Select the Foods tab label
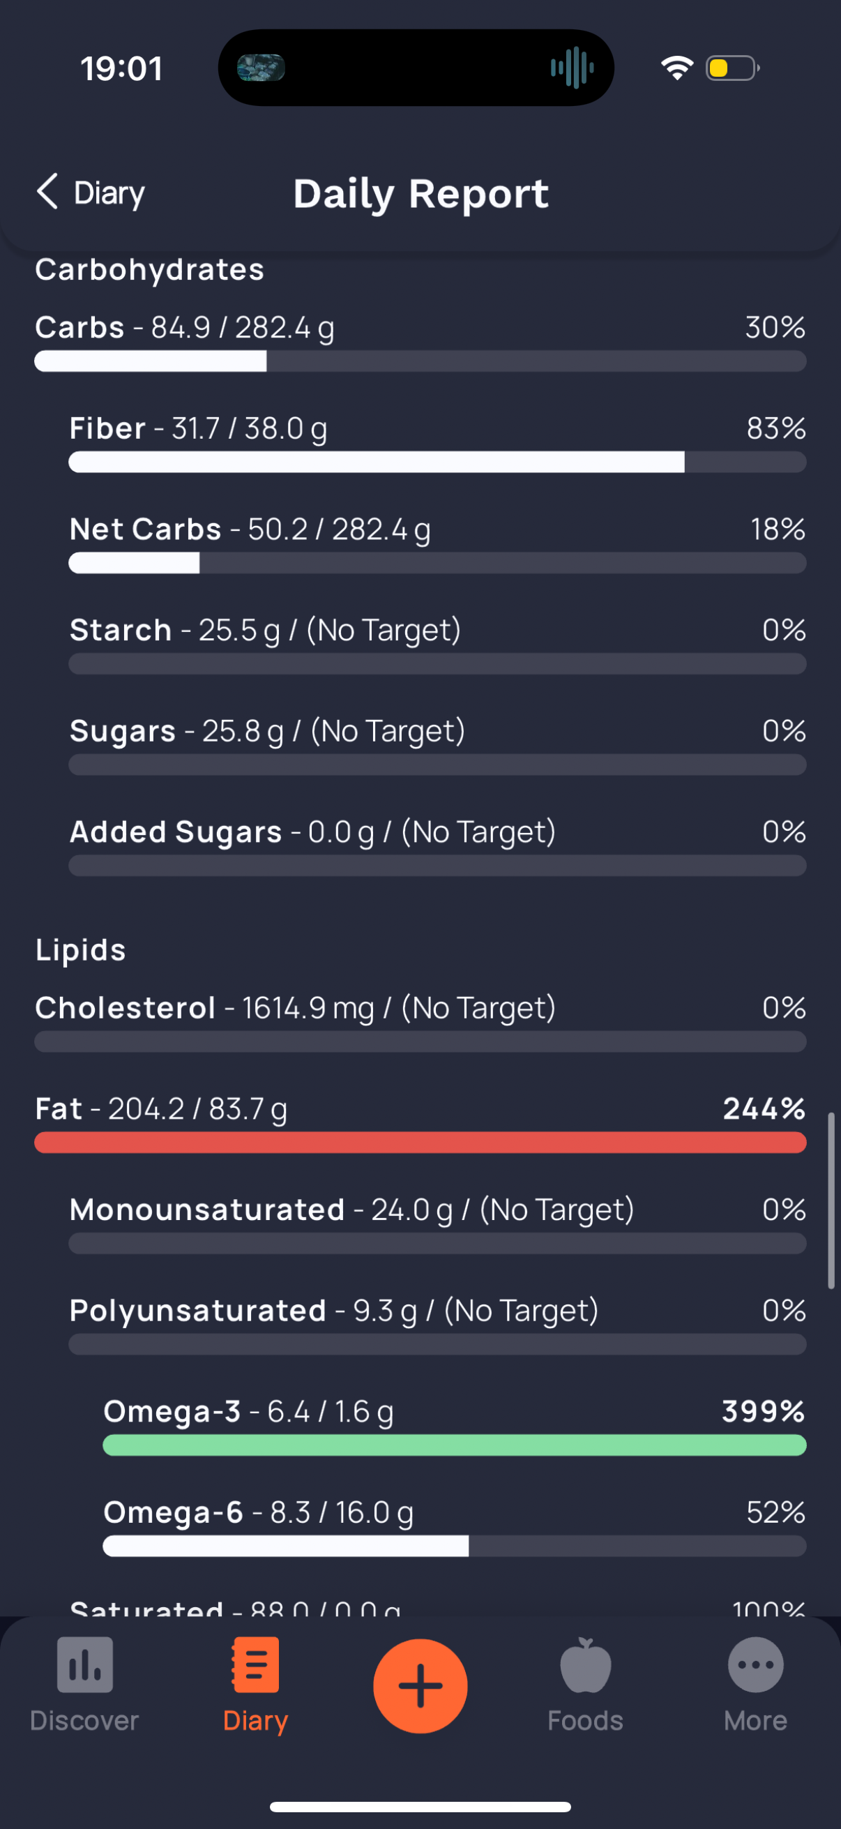 [586, 1721]
